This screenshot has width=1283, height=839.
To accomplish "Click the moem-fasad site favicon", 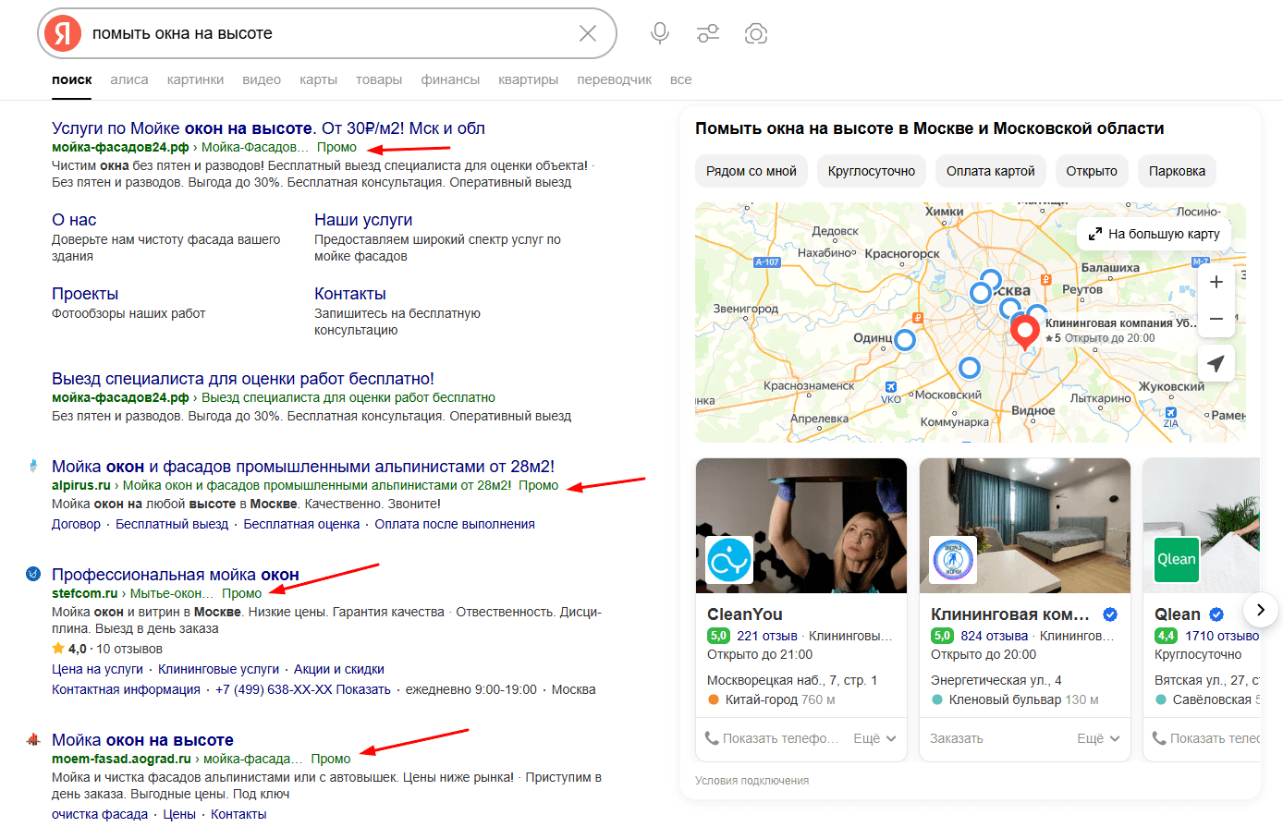I will (33, 739).
